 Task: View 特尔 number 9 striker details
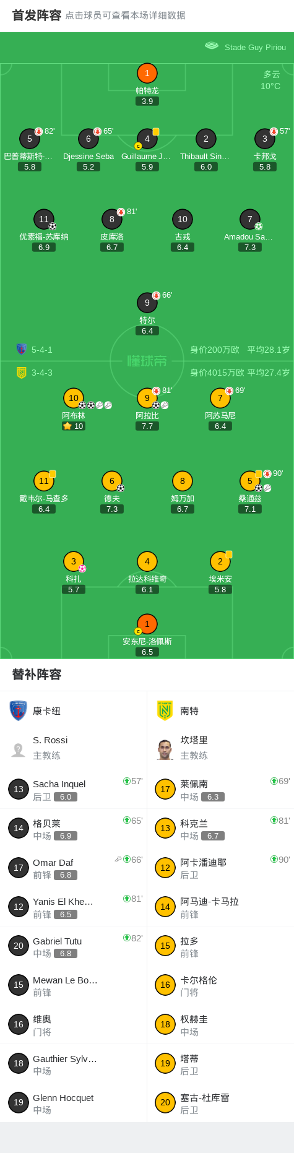click(147, 303)
